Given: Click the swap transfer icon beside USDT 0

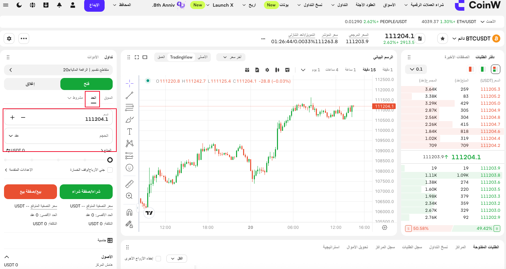Looking at the screenshot, I should coord(8,151).
